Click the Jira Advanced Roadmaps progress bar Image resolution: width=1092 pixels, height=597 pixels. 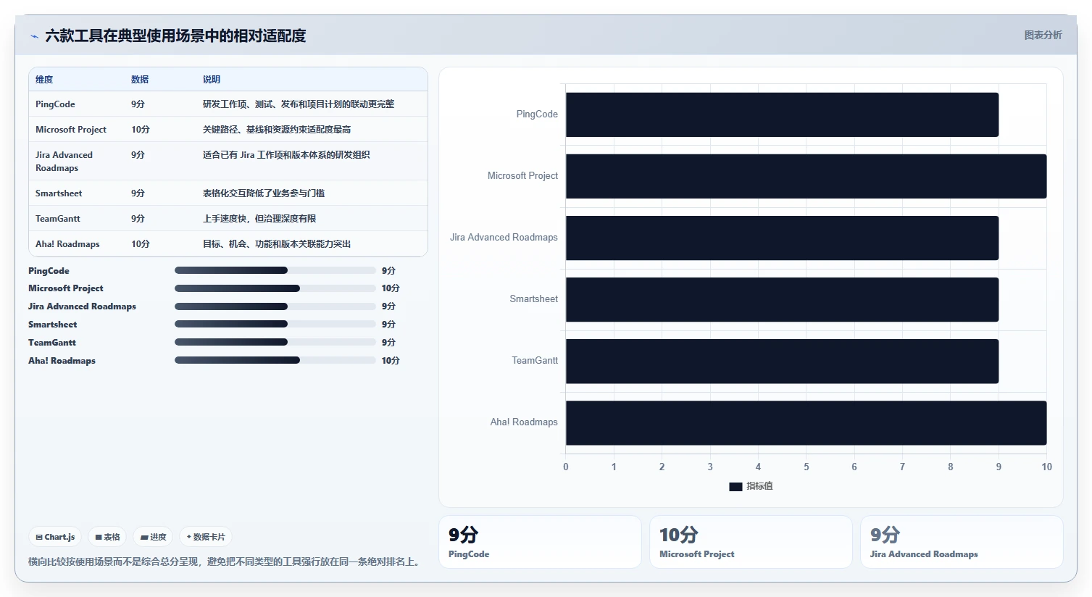click(x=275, y=306)
